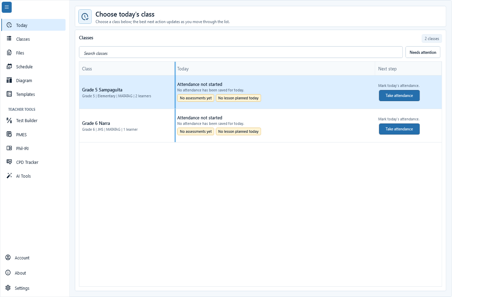Click the Test Builder A/B icon
Screen dimensions: 491x297
coord(9,120)
